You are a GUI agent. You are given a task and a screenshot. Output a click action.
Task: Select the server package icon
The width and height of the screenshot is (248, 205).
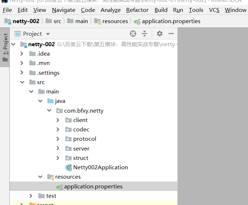68,148
